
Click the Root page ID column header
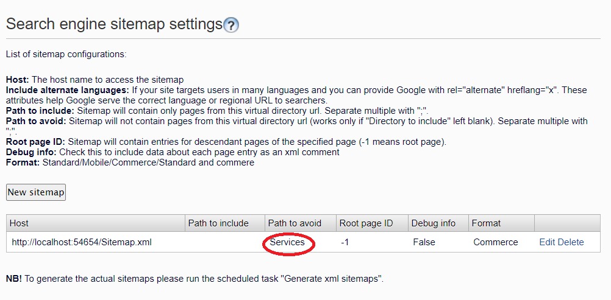tap(366, 223)
